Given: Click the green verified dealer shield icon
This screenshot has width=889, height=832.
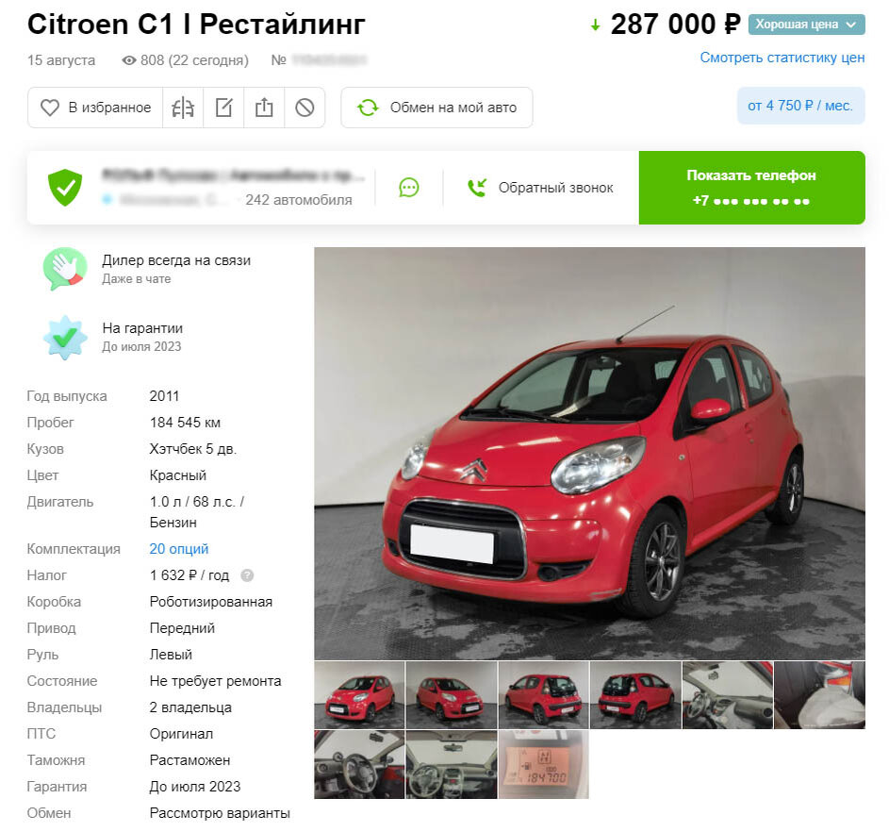Looking at the screenshot, I should click(65, 188).
